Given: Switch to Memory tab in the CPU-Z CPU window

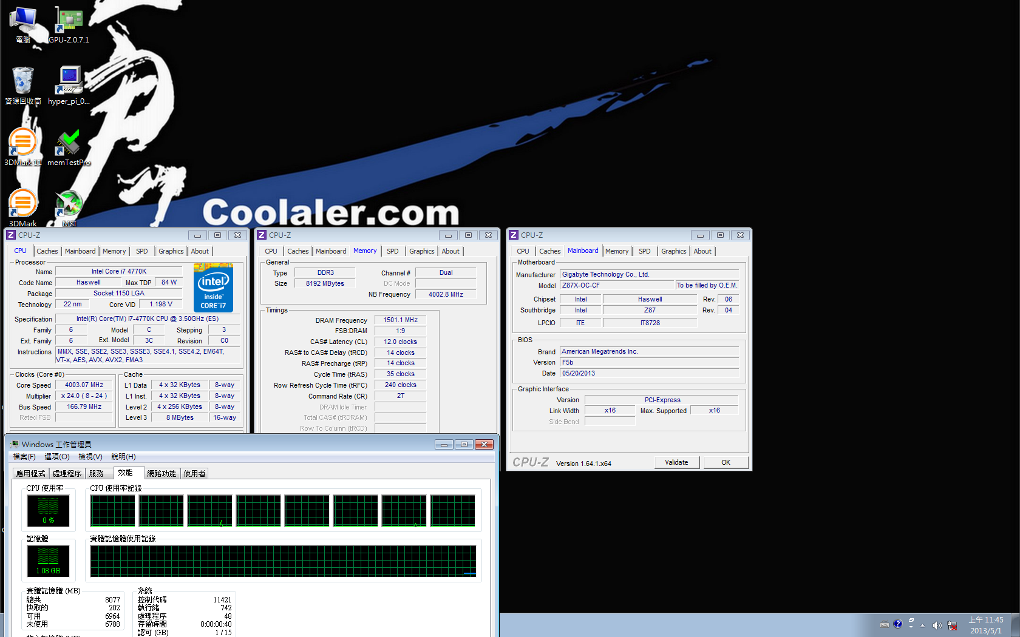Looking at the screenshot, I should 114,251.
